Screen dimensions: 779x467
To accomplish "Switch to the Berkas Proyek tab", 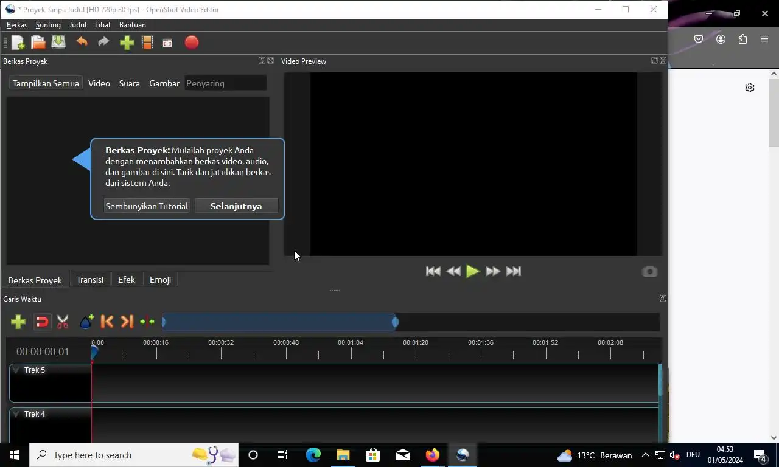I will pyautogui.click(x=35, y=280).
